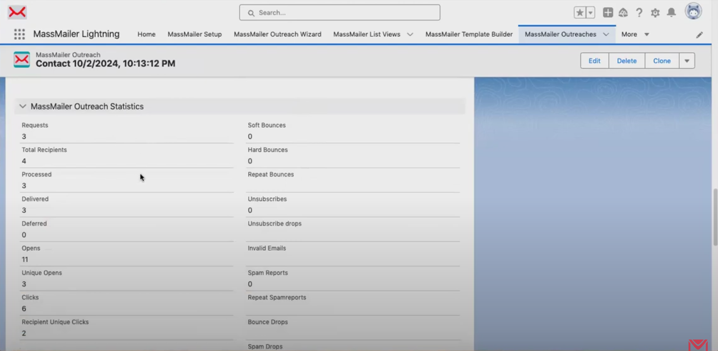Click the Repeat Spamreports field label
Viewport: 718px width, 351px height.
[277, 298]
